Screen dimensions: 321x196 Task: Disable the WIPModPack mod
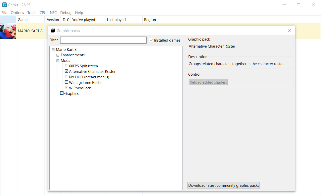pos(67,87)
